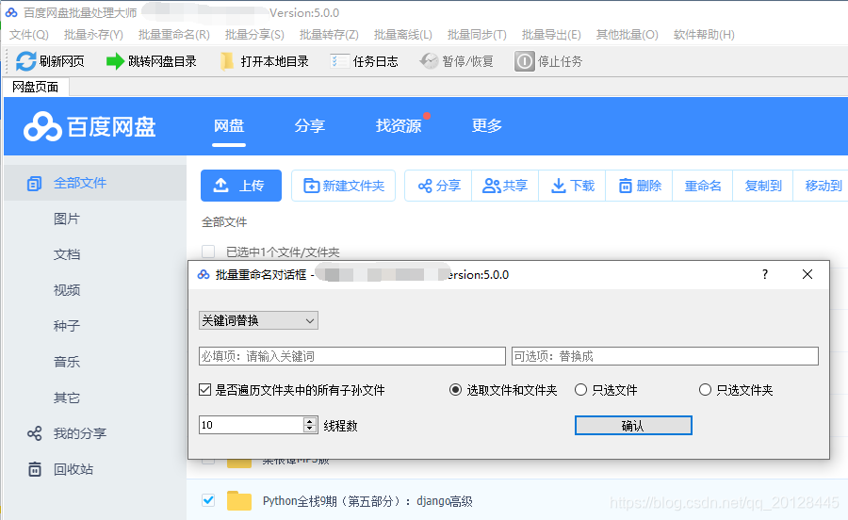Open the 文档 category in sidebar

67,254
